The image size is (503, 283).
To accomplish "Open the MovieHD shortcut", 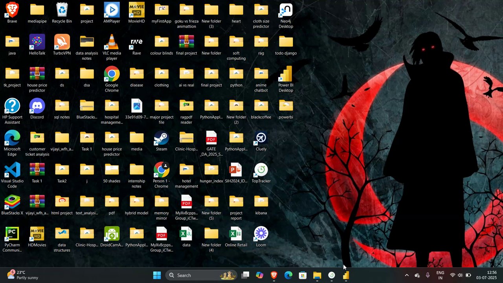I will (136, 13).
